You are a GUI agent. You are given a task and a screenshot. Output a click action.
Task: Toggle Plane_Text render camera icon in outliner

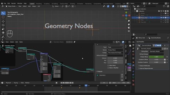[x=168, y=18]
